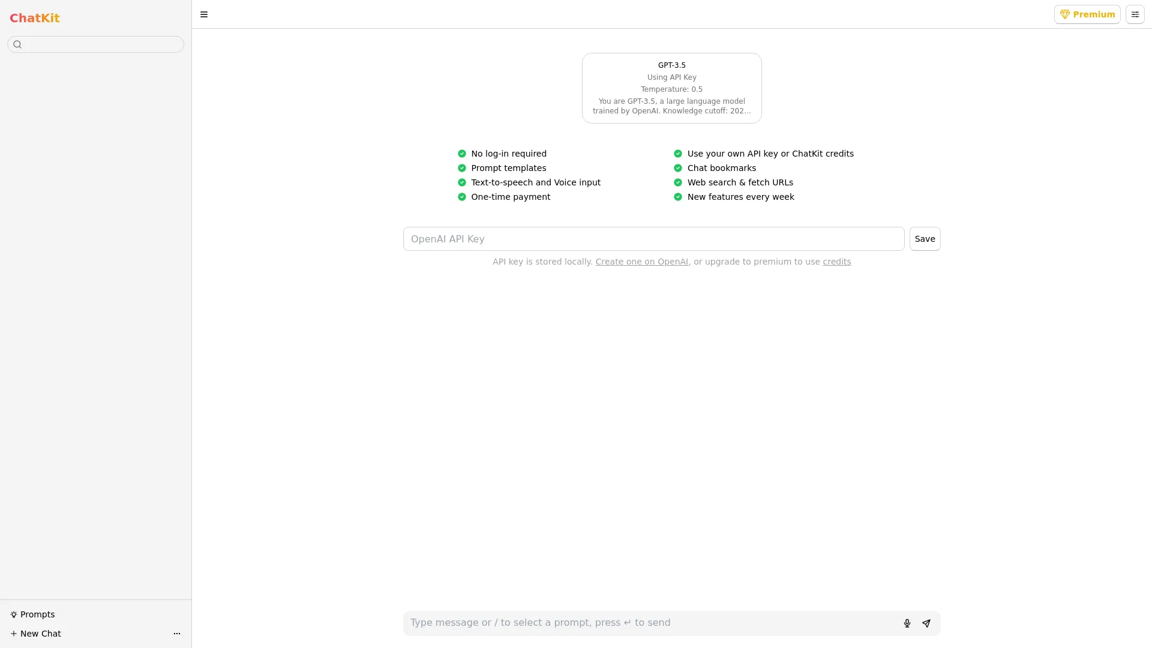Image resolution: width=1152 pixels, height=648 pixels.
Task: Select the Premium menu tab
Action: click(1088, 14)
